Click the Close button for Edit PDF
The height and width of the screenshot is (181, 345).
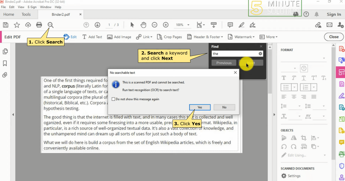(333, 37)
